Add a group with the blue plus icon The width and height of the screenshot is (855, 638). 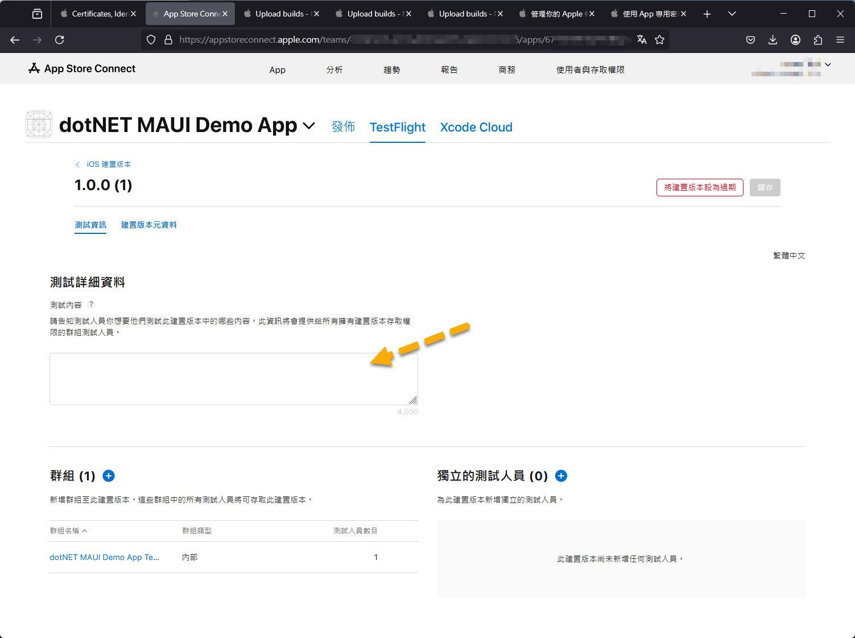(x=109, y=476)
